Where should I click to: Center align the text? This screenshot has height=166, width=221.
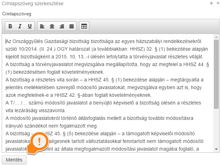[x=52, y=26]
